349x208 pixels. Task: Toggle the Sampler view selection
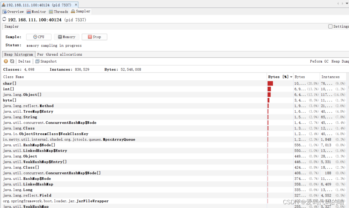[x=80, y=11]
